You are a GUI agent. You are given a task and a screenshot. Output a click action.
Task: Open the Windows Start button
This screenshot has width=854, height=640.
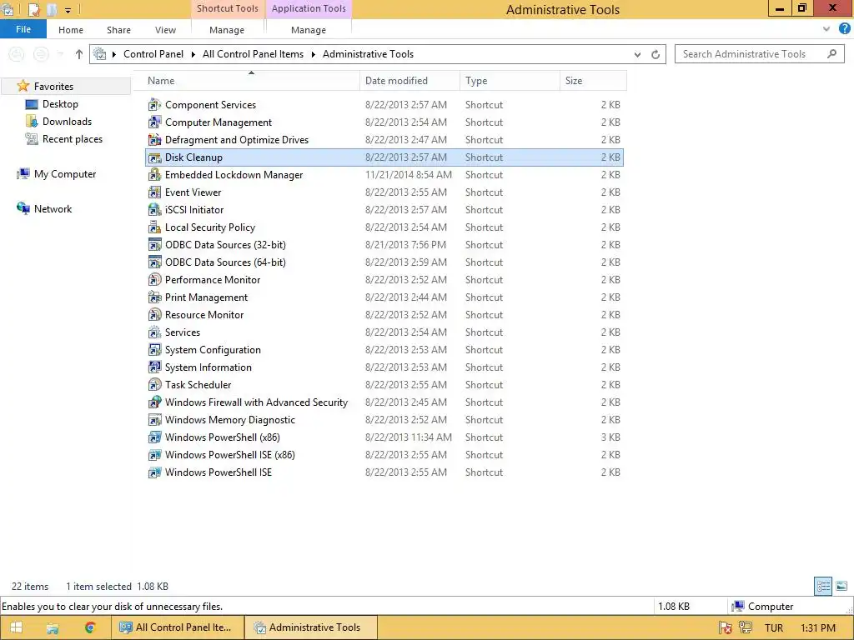coord(17,627)
